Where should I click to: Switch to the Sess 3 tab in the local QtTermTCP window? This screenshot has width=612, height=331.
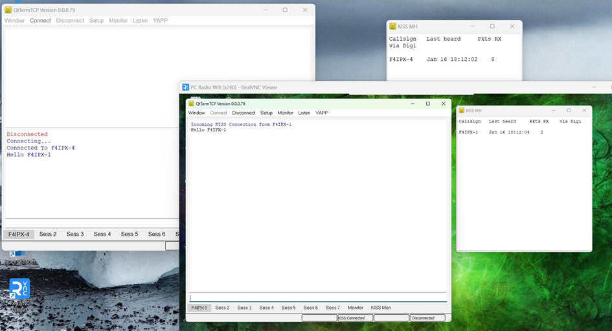pyautogui.click(x=75, y=234)
